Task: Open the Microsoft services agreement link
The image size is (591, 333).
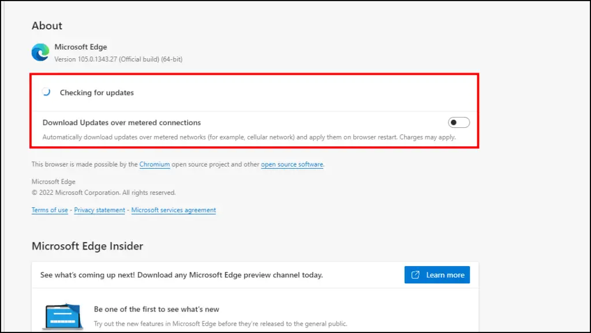Action: [174, 210]
